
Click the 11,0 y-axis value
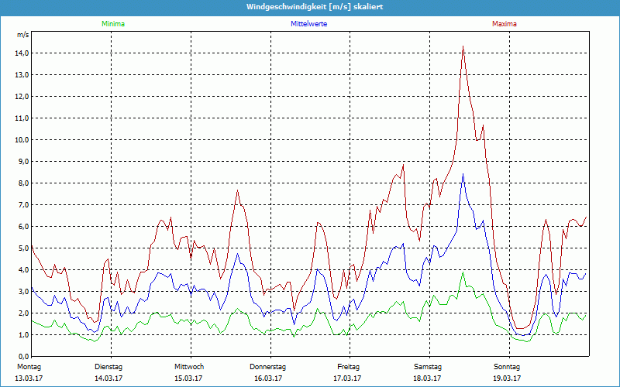22,118
